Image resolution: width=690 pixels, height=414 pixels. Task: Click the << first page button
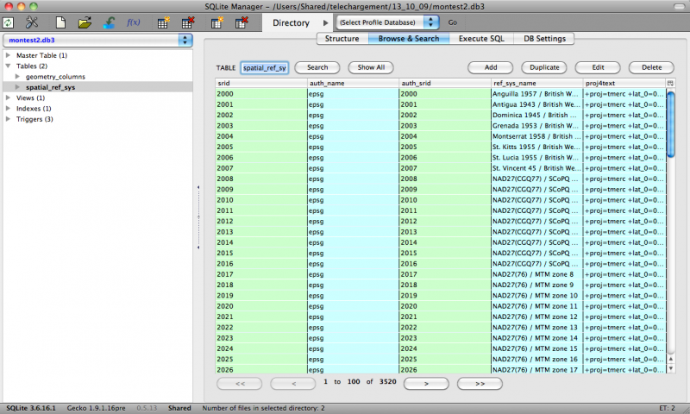pyautogui.click(x=240, y=384)
